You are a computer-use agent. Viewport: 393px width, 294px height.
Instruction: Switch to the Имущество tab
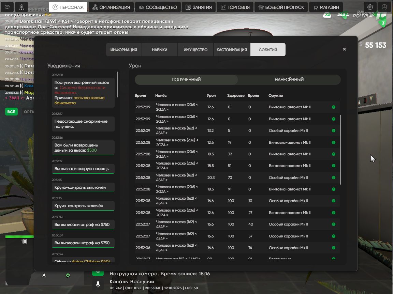[x=195, y=50]
